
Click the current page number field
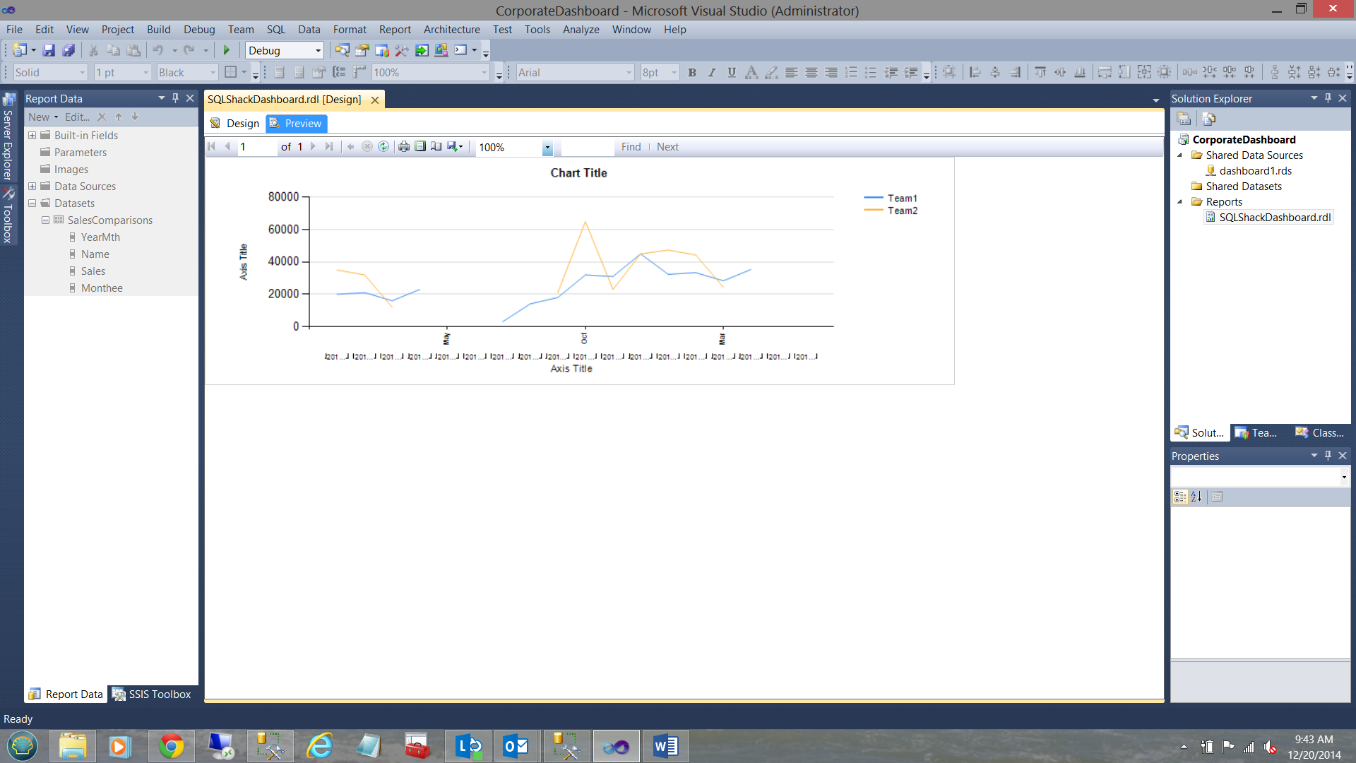pyautogui.click(x=256, y=147)
